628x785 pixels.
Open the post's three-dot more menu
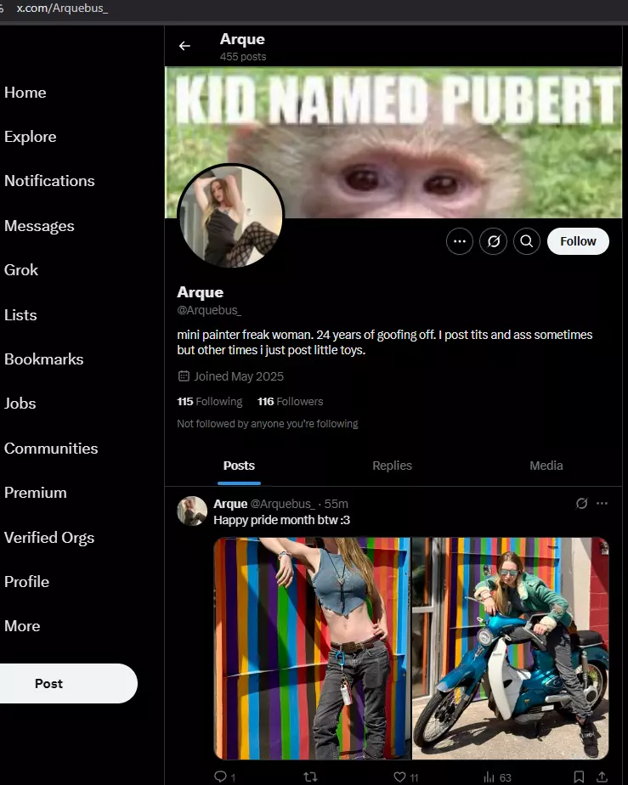point(602,504)
